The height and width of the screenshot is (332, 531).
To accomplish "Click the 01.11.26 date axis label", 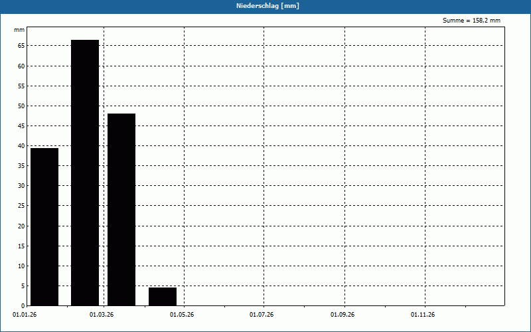I will [x=423, y=315].
